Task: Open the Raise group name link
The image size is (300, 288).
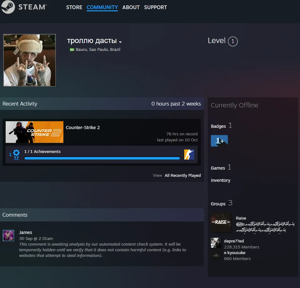Action: [x=241, y=218]
